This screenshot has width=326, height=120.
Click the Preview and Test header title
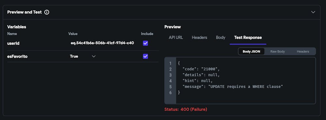(x=24, y=12)
